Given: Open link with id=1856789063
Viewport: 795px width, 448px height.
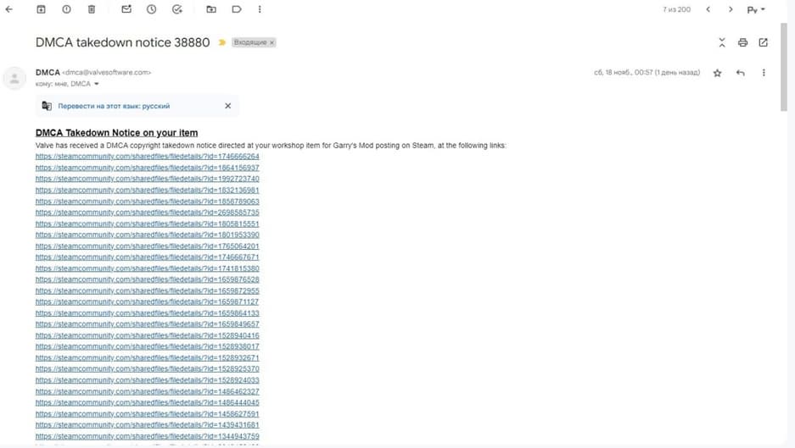Looking at the screenshot, I should (x=147, y=202).
